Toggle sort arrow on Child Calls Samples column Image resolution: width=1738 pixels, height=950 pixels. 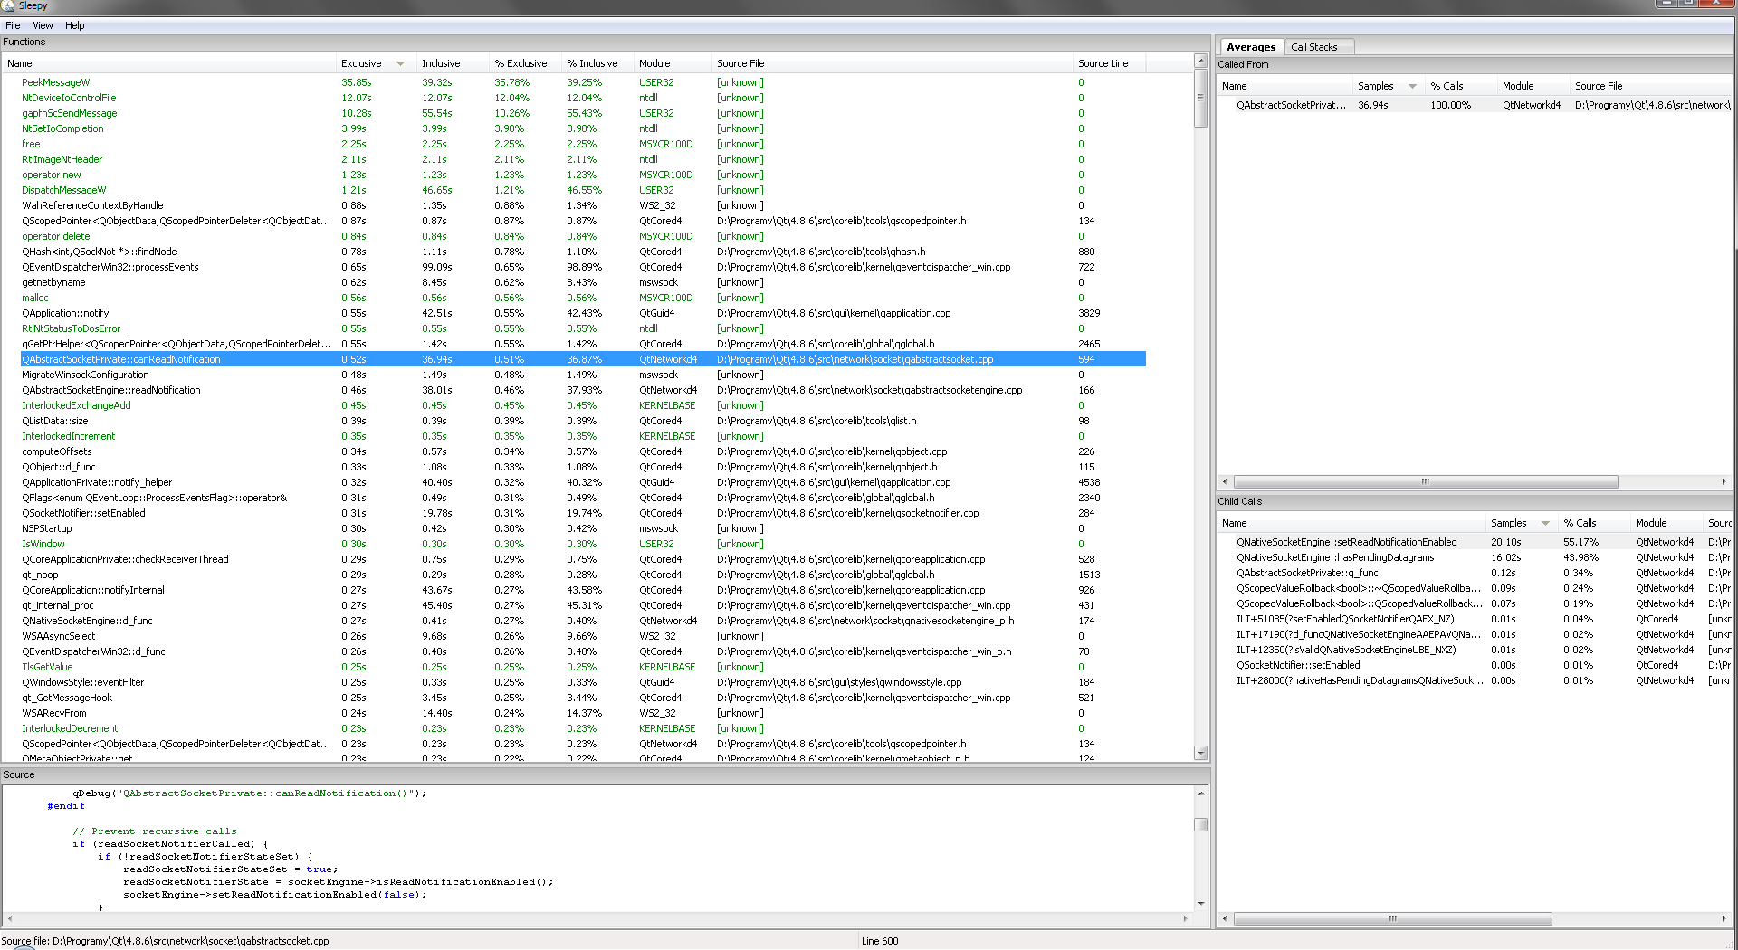[x=1544, y=523]
